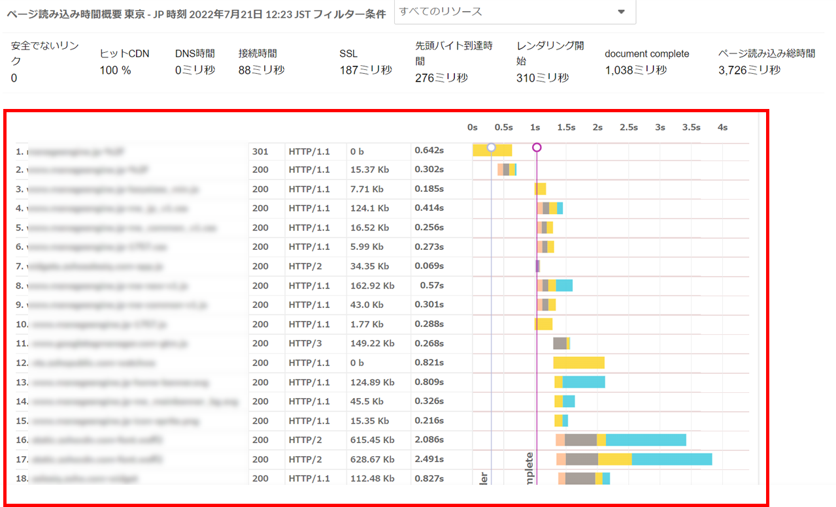Open the URL link in row 3
The height and width of the screenshot is (507, 836).
click(x=112, y=190)
